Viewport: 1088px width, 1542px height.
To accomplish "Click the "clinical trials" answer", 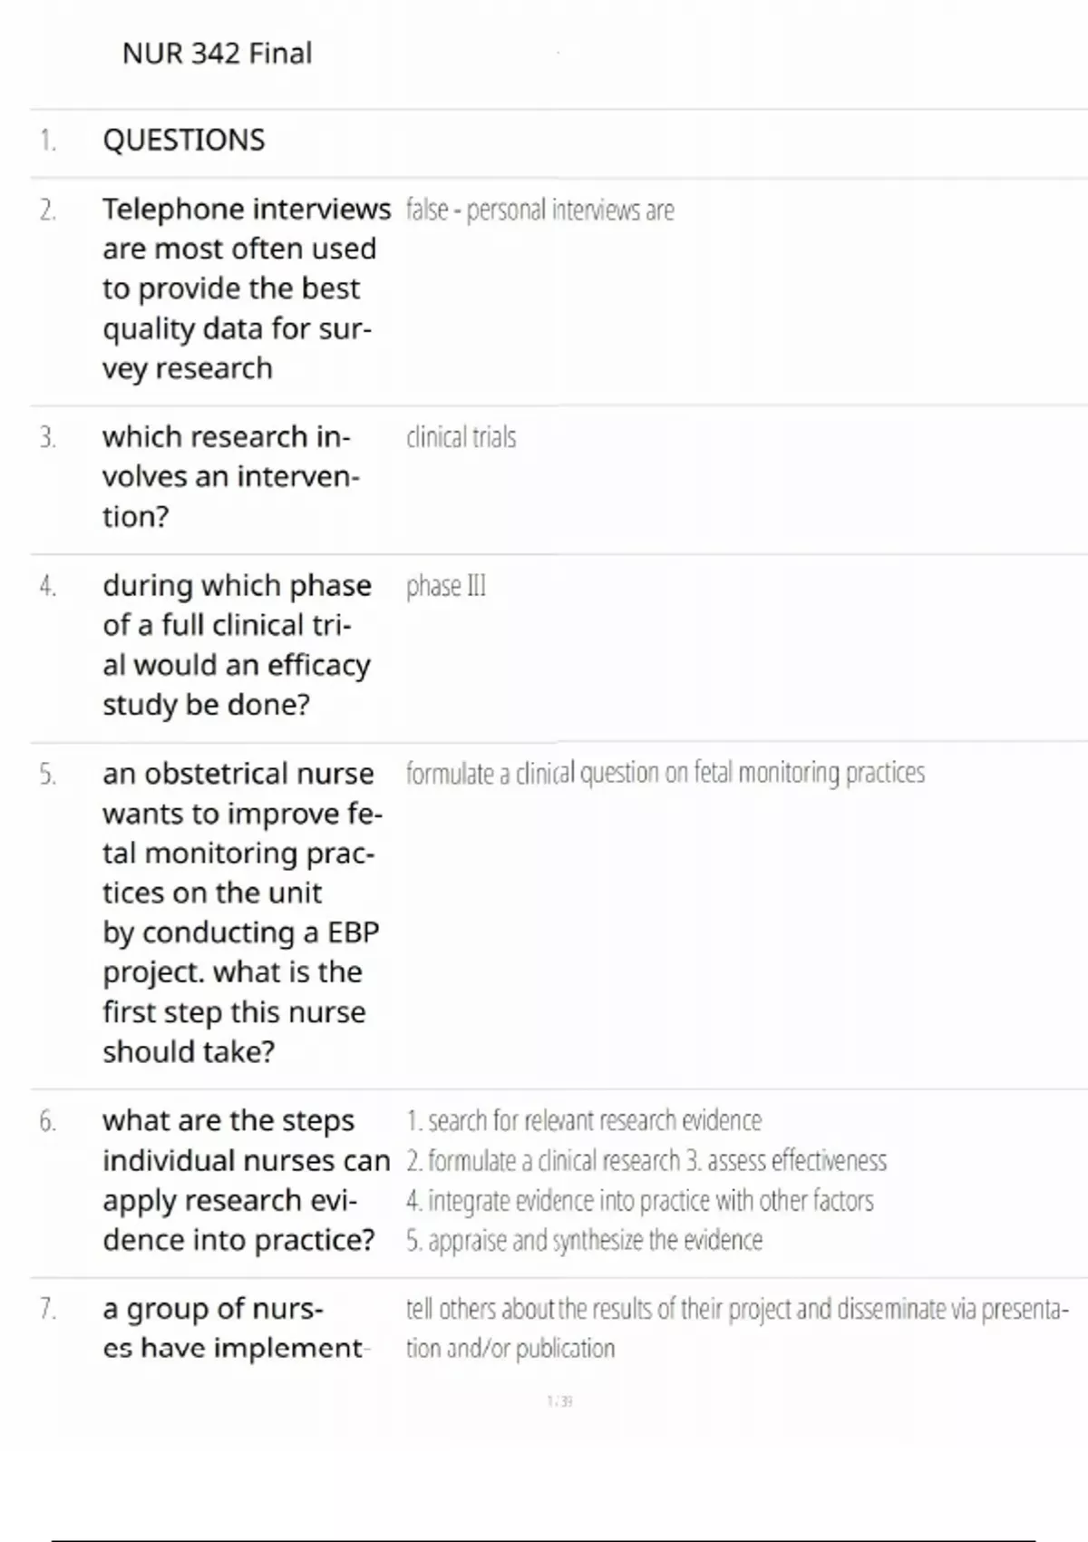I will coord(461,438).
